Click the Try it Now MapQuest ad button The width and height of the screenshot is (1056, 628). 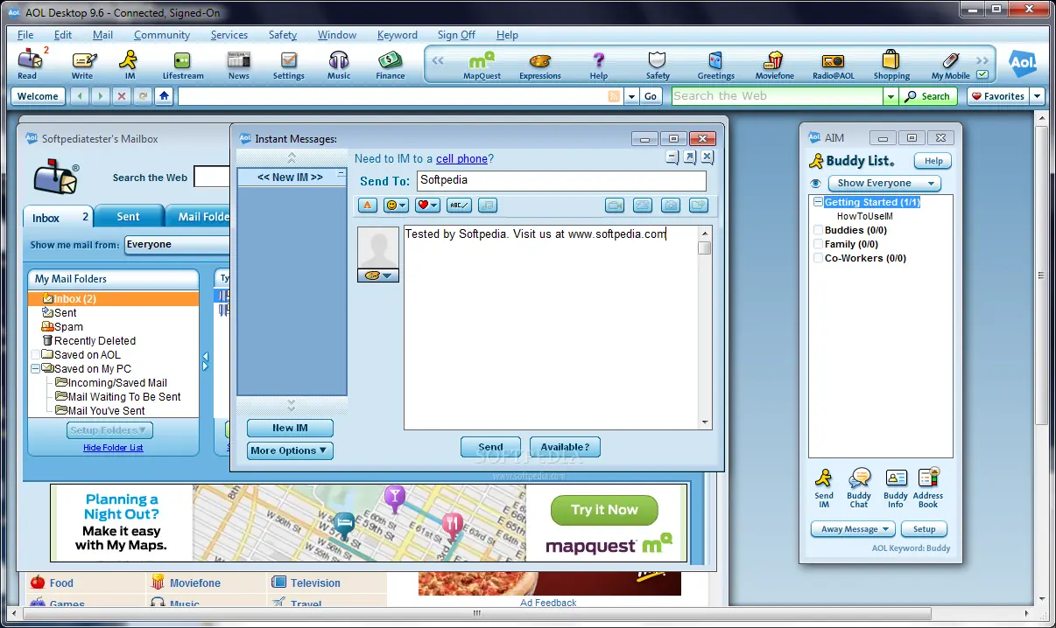tap(604, 510)
